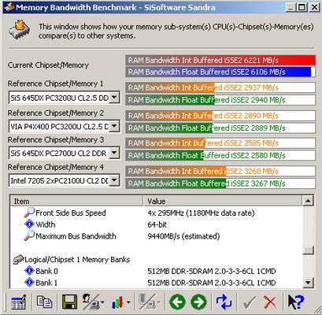Select the Bank 1 row label

[46, 283]
